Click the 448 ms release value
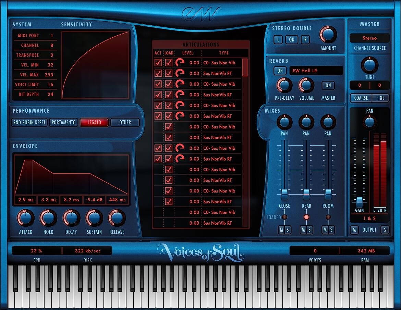 117,200
